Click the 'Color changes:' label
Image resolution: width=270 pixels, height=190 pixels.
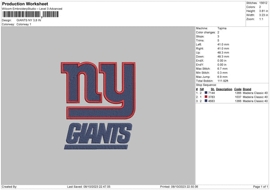pos(206,32)
